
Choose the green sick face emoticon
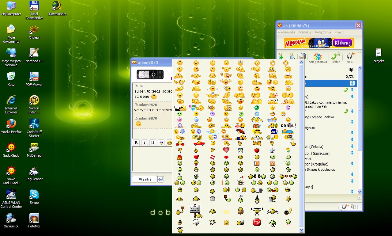(257, 108)
